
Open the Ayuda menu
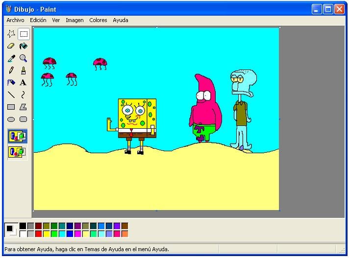(x=121, y=20)
